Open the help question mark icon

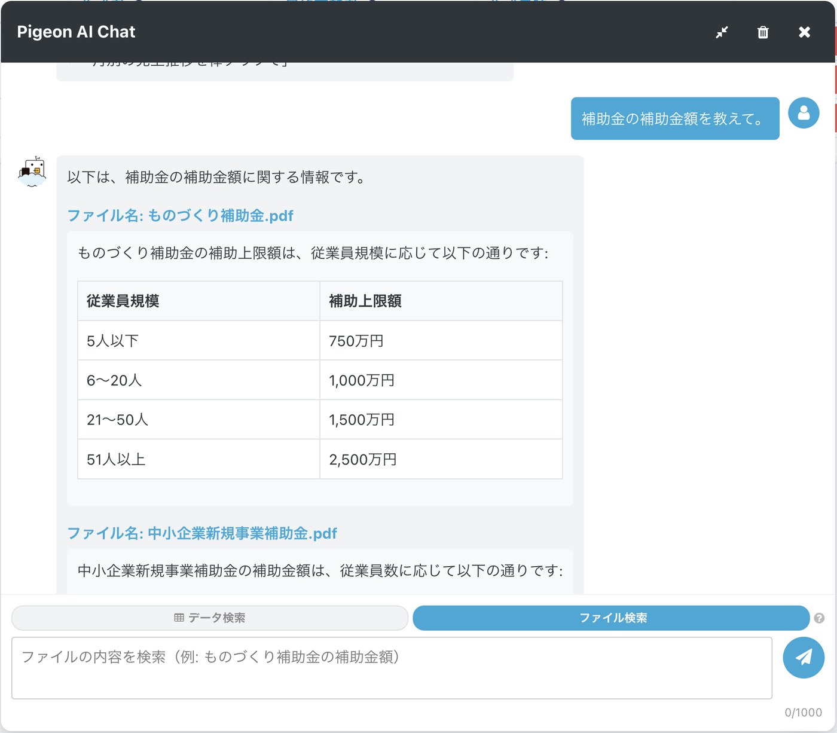tap(819, 618)
